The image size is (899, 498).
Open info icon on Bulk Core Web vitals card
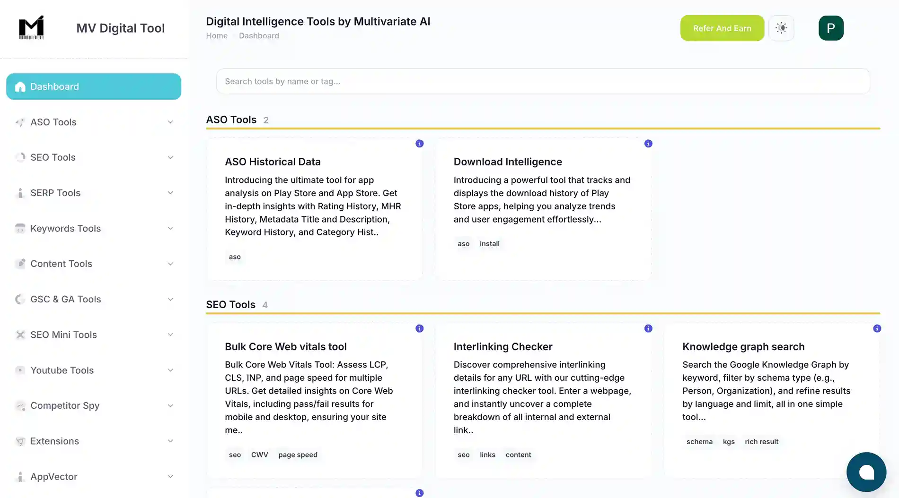click(x=419, y=328)
